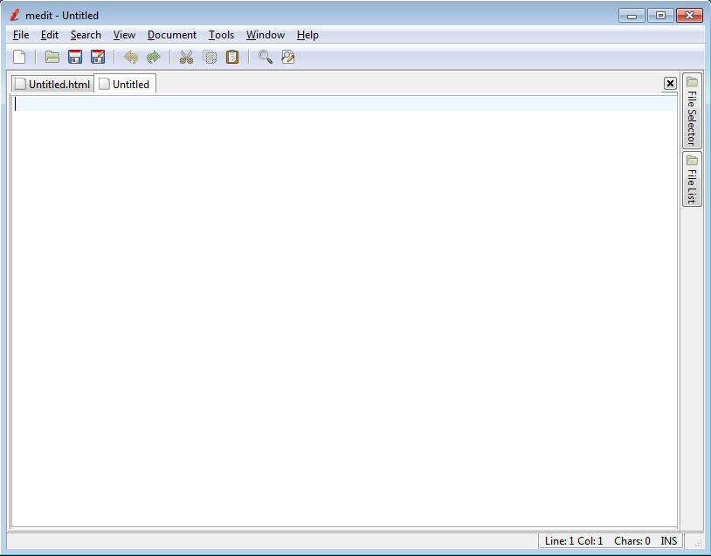Create a new document with toolbar icon
This screenshot has height=556, width=711.
tap(19, 57)
